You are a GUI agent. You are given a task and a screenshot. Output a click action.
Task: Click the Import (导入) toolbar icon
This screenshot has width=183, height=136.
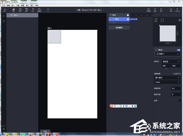coord(5,10)
